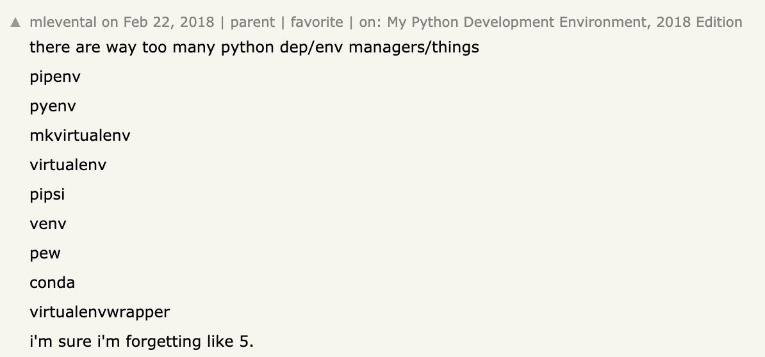The width and height of the screenshot is (765, 357).
Task: Go to the parent comment
Action: point(252,22)
